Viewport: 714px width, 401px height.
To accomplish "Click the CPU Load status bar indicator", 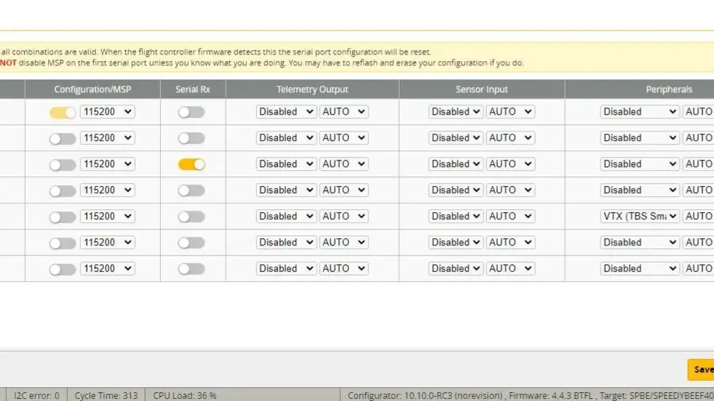I will [x=184, y=395].
